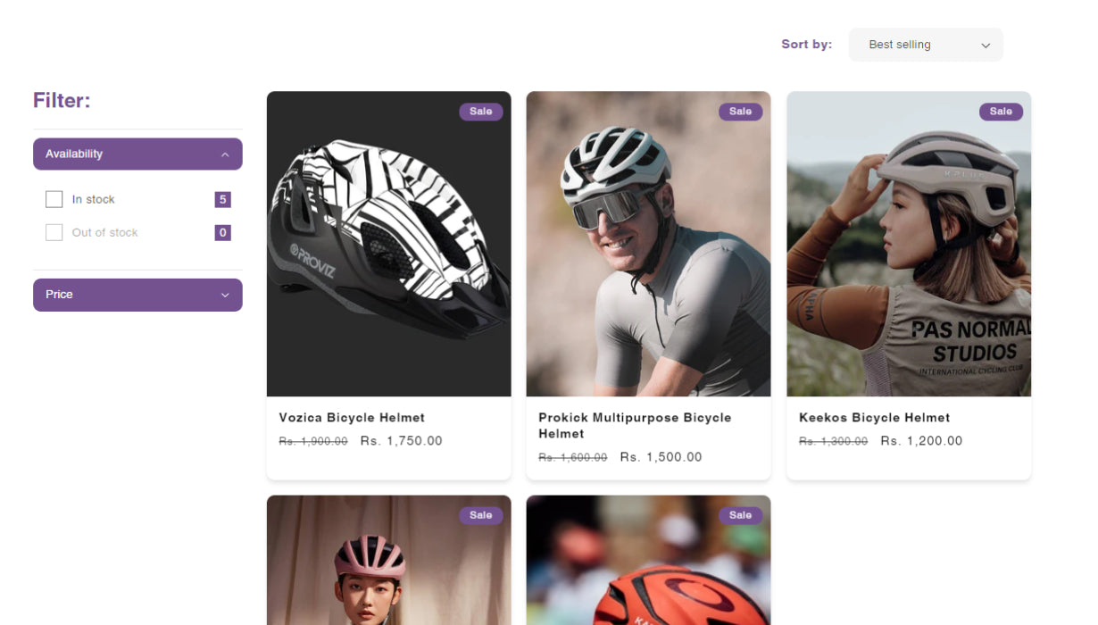Tick the In stock checkbox

[x=54, y=199]
